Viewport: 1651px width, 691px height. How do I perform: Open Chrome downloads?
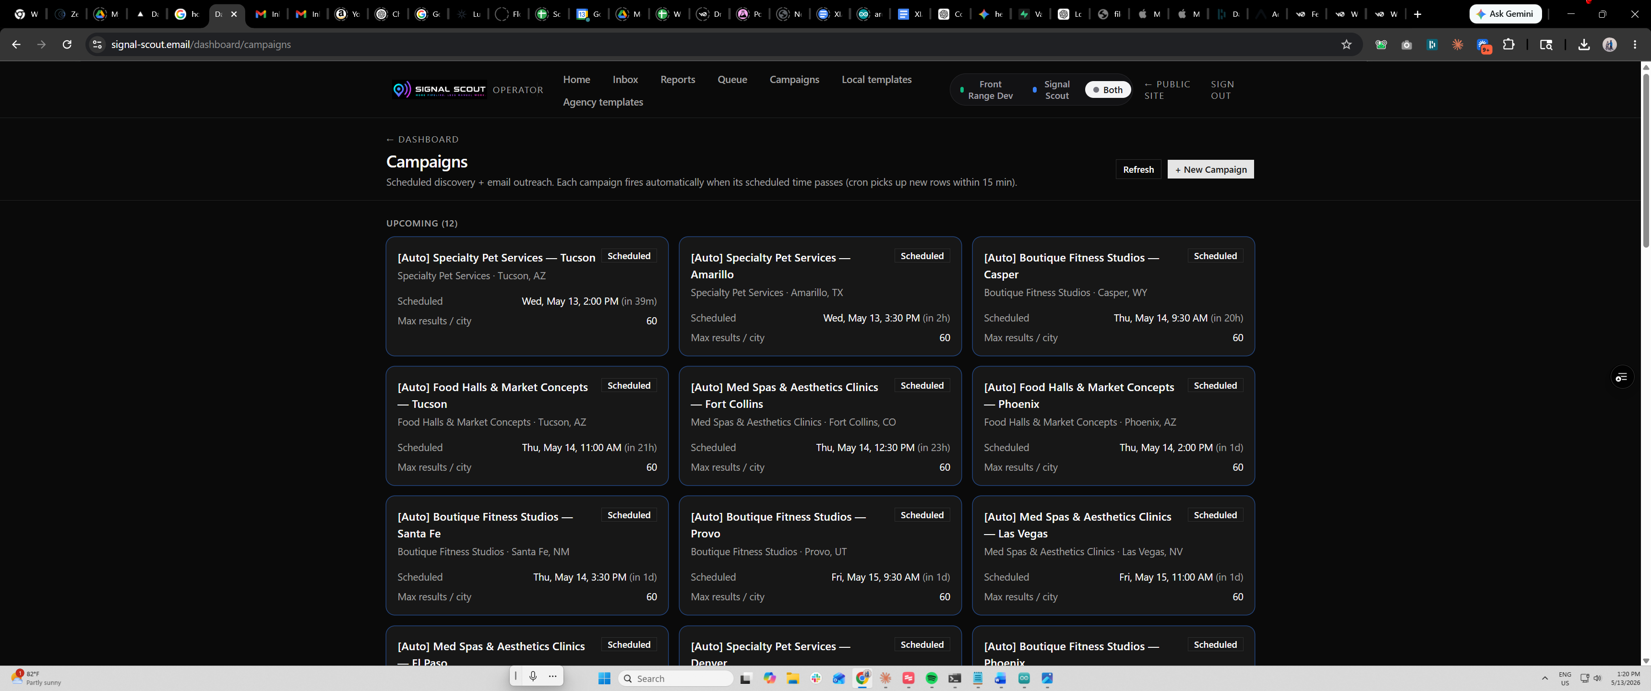tap(1584, 44)
